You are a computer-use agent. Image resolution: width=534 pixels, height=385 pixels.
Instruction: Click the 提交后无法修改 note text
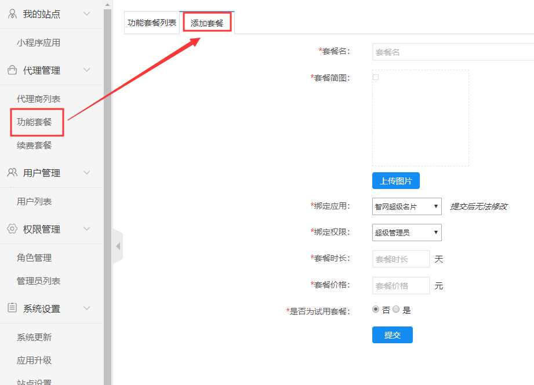[479, 206]
